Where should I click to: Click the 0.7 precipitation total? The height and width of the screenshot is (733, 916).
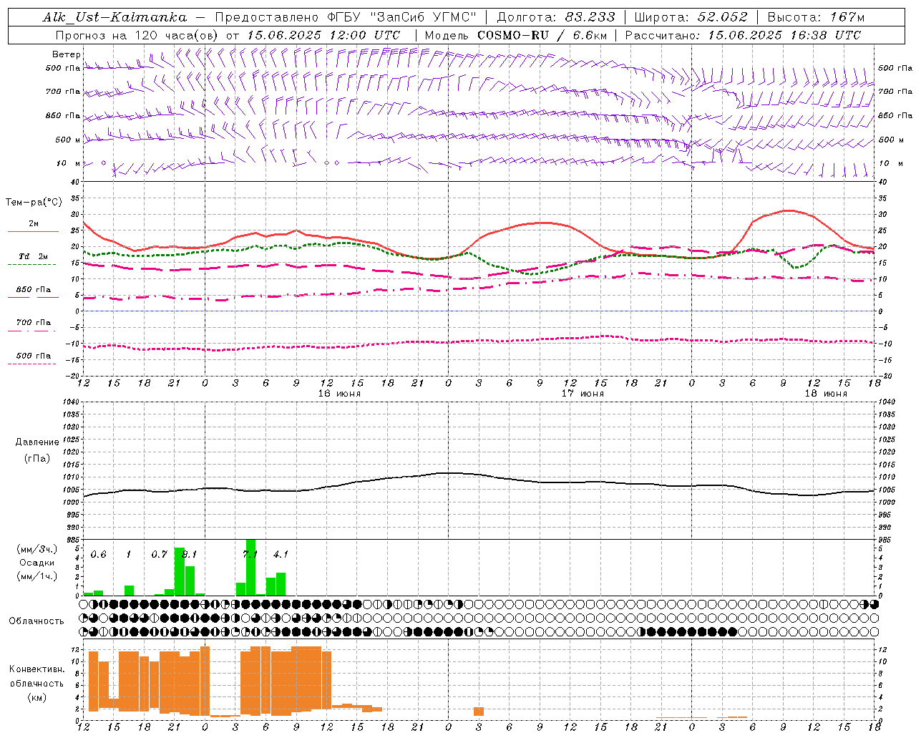tap(160, 554)
